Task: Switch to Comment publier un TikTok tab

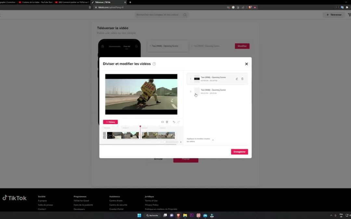Action: pos(72,2)
